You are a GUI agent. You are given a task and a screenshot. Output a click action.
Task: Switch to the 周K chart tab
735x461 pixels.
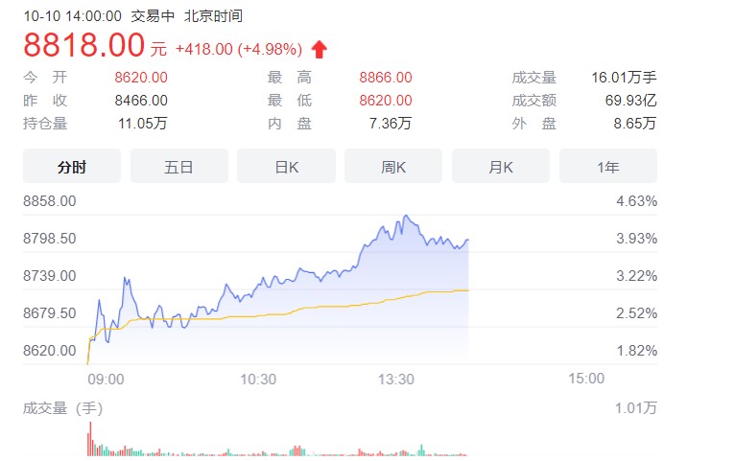point(393,166)
